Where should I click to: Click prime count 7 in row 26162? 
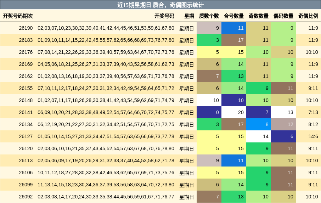(209, 76)
